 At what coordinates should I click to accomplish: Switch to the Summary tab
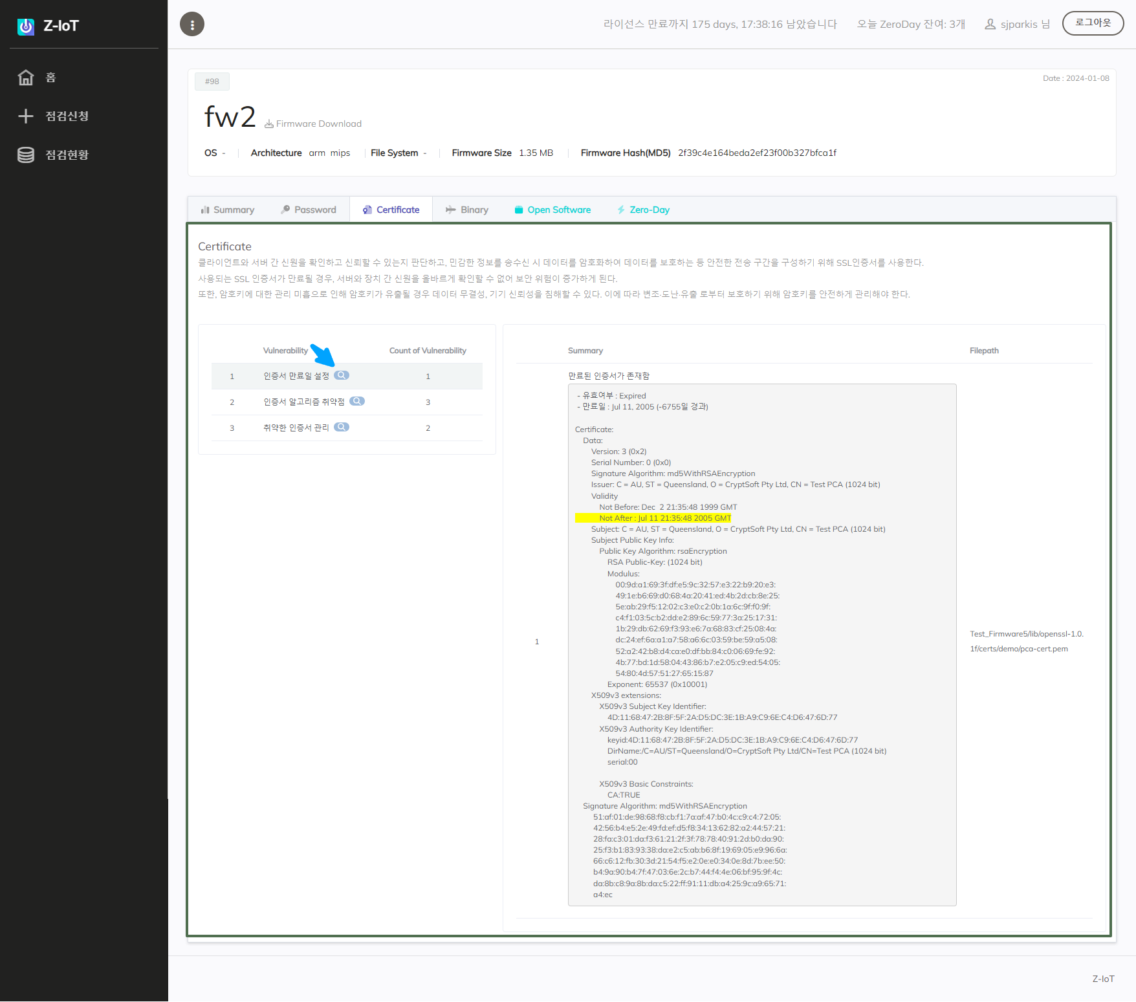(228, 210)
